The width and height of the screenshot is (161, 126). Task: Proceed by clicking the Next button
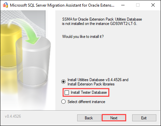pos(114,118)
